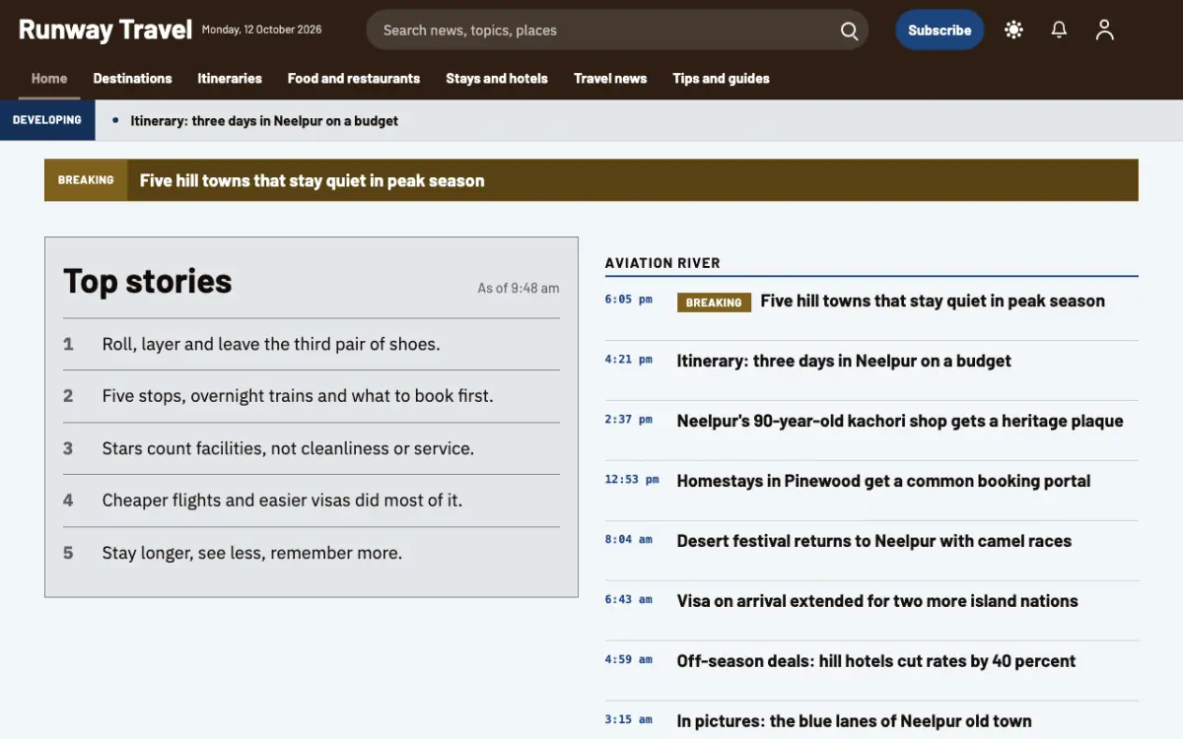Open the Travel news section
The height and width of the screenshot is (739, 1183).
(610, 79)
